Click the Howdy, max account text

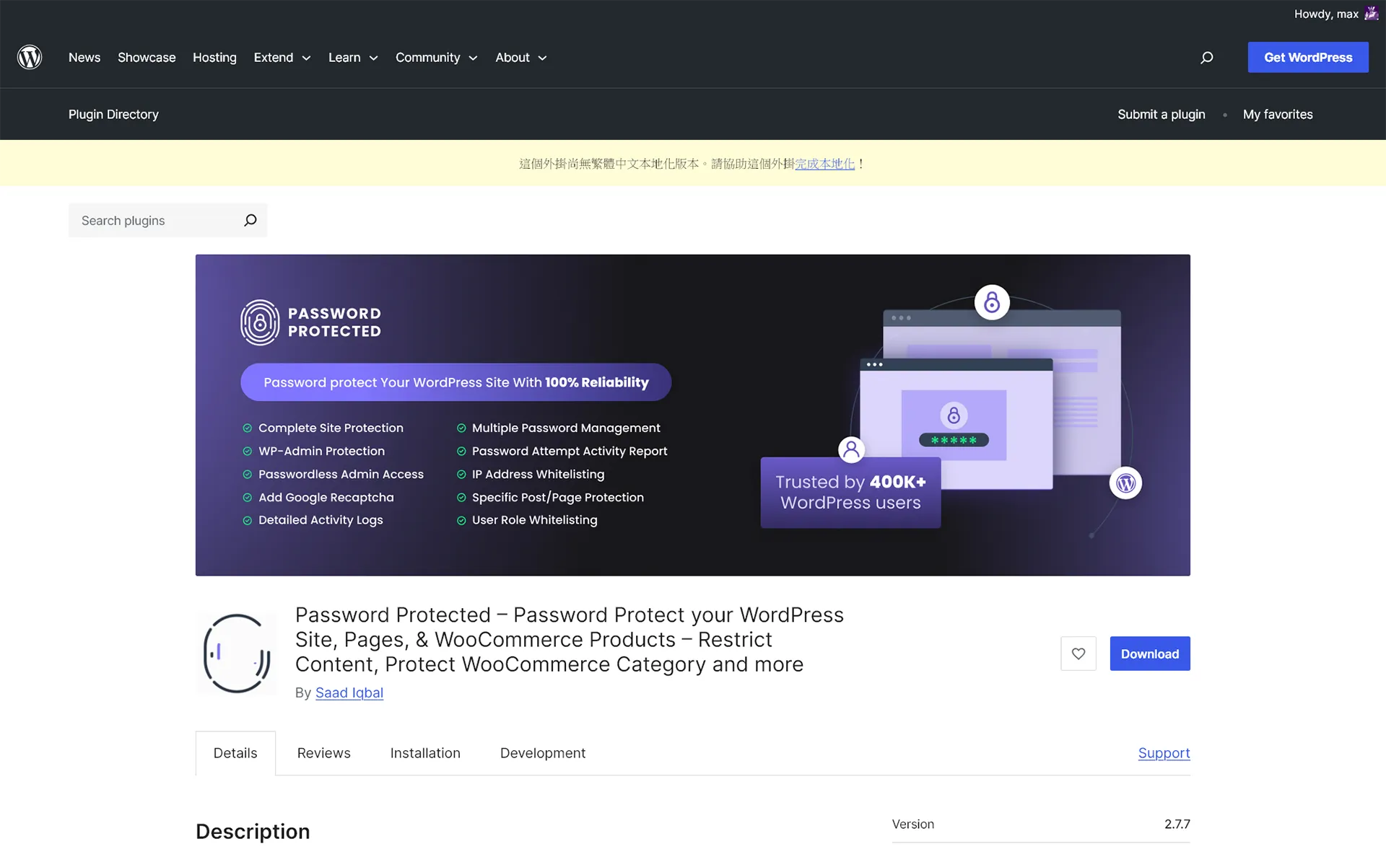(x=1326, y=14)
